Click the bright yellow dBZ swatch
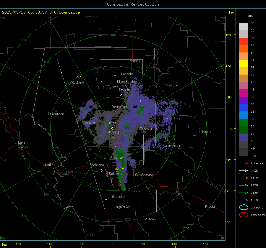Viewport: 266px width, 248px height. pos(244,63)
